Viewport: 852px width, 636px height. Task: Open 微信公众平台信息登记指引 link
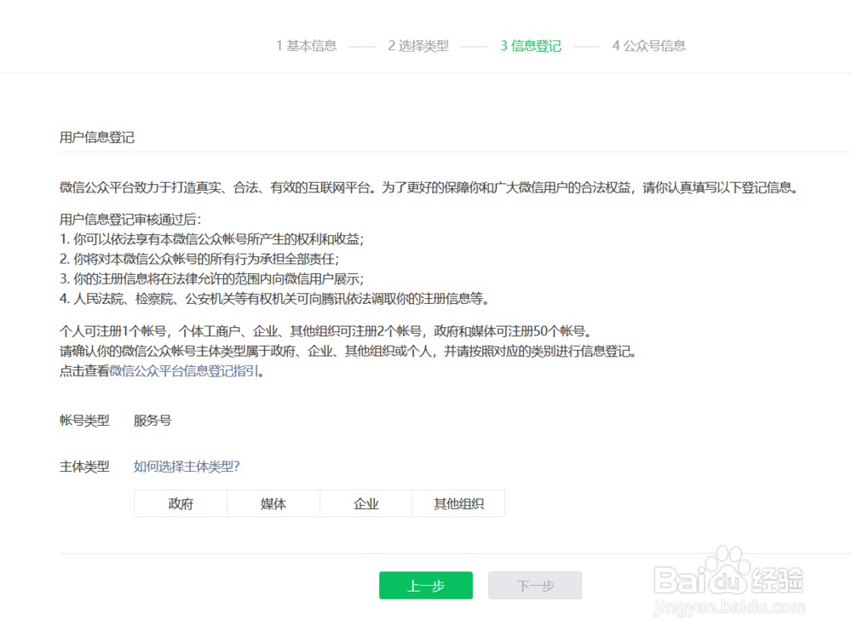click(x=184, y=371)
